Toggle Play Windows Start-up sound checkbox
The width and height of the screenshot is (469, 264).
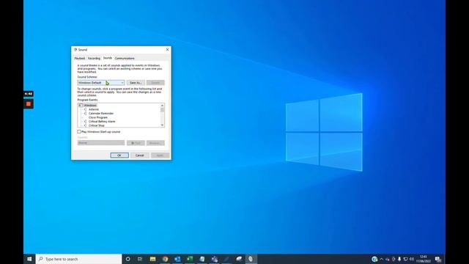(x=79, y=132)
